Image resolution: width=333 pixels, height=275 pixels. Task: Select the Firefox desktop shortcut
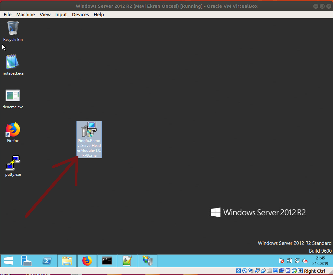[x=13, y=132]
